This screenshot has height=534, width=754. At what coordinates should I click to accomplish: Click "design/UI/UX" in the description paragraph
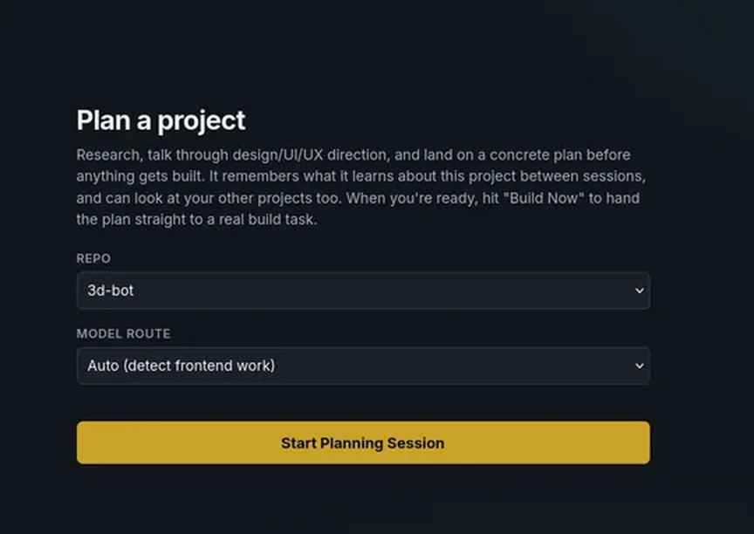278,155
